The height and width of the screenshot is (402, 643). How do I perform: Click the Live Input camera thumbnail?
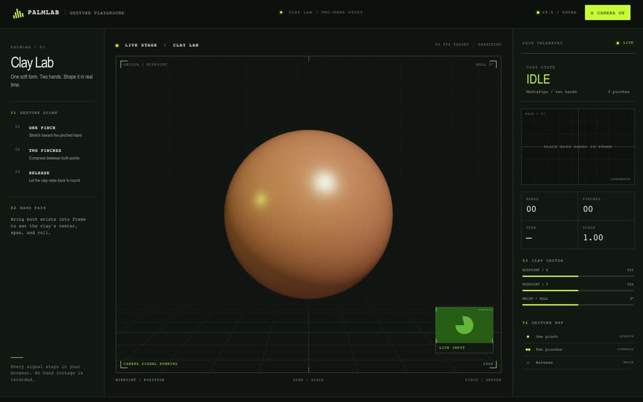pos(464,330)
